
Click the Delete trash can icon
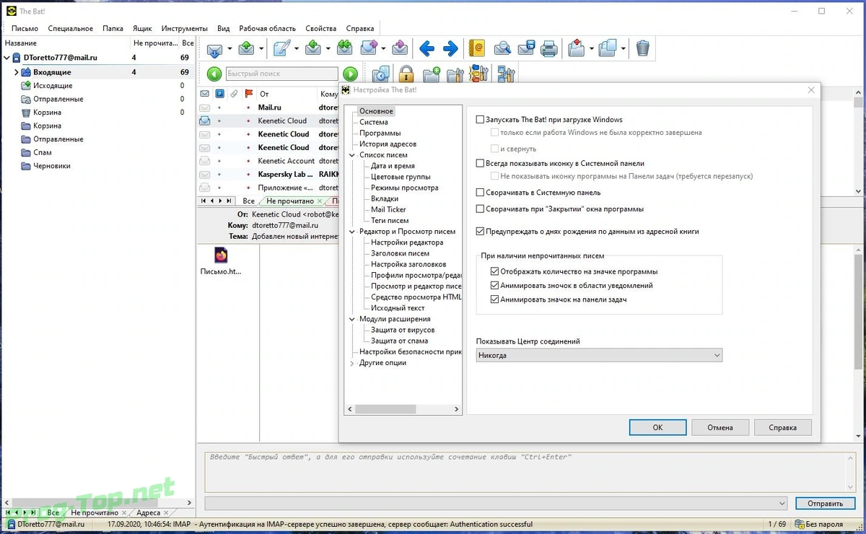tap(643, 49)
